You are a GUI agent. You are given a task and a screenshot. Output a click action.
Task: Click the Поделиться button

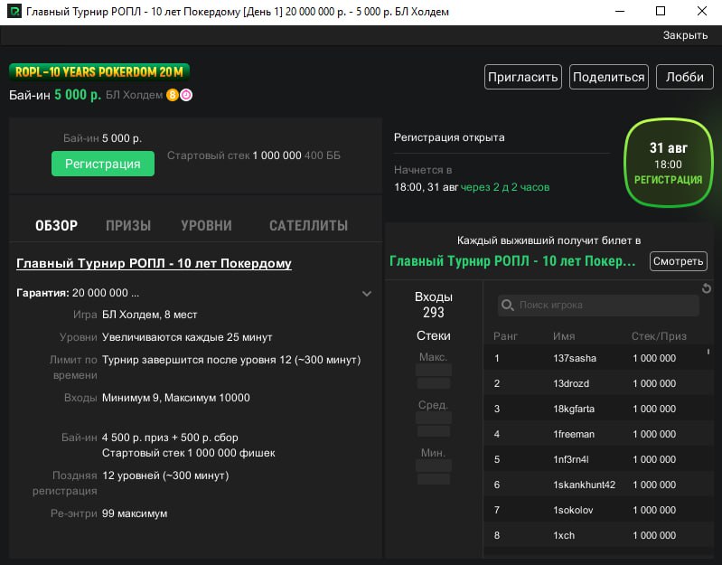[609, 77]
